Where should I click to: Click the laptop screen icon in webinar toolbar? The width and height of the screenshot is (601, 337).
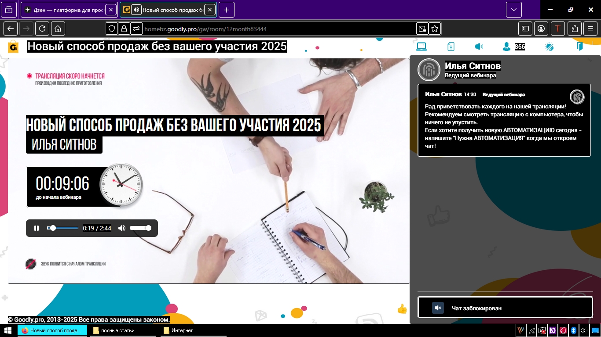pos(421,47)
